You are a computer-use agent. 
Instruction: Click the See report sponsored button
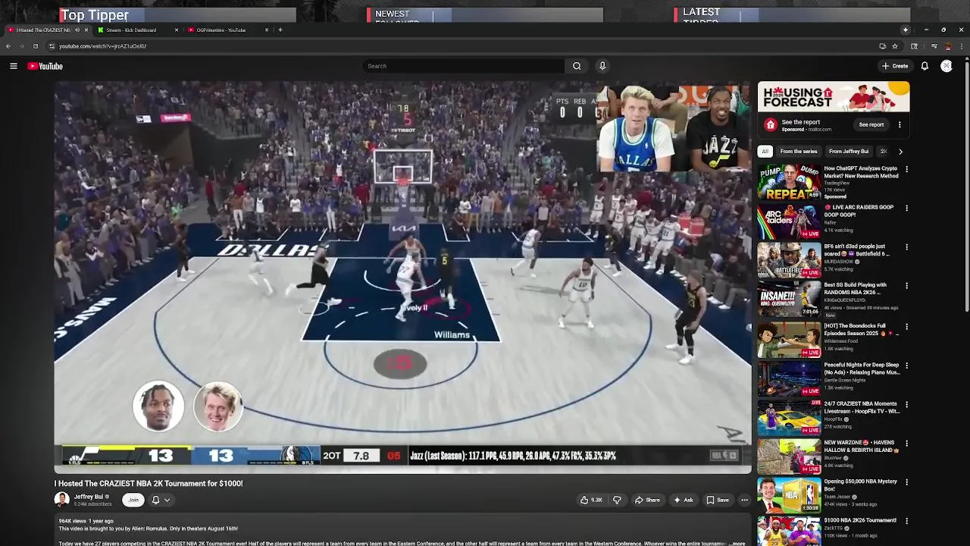[871, 125]
